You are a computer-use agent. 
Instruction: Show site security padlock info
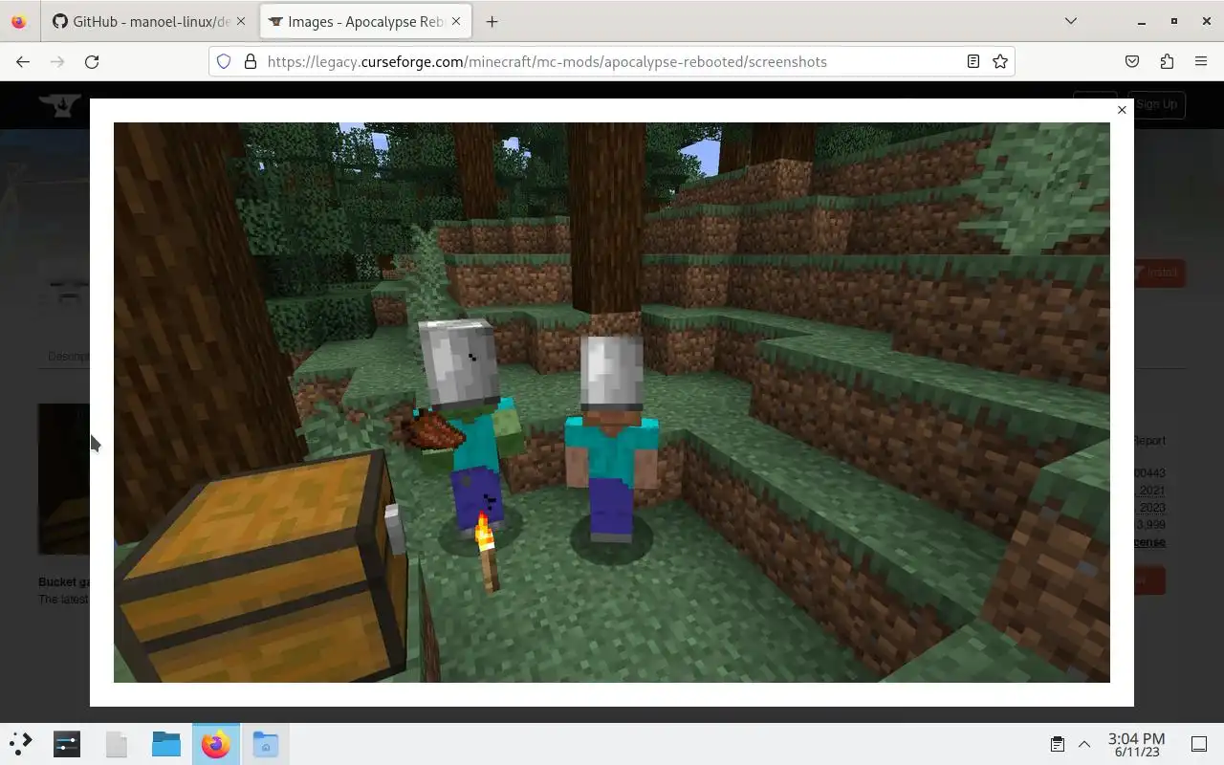(251, 61)
